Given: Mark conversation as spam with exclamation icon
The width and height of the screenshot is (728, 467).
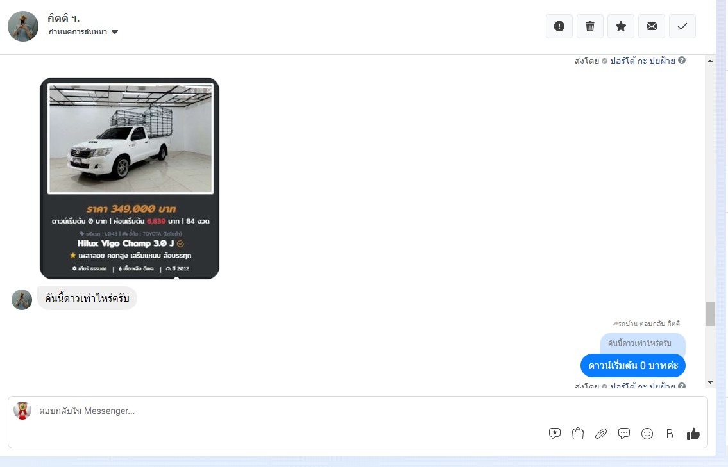Looking at the screenshot, I should [559, 26].
